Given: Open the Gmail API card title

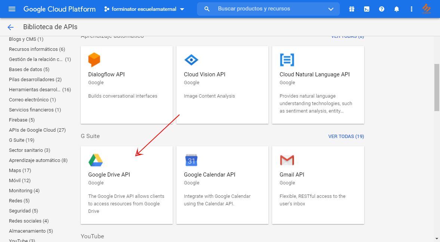Looking at the screenshot, I should point(292,175).
